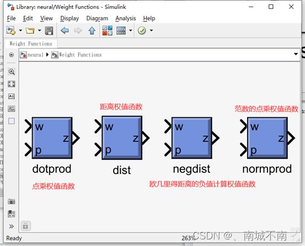Go up to parent with up arrow
Image resolution: width=305 pixels, height=246 pixels.
(92, 30)
